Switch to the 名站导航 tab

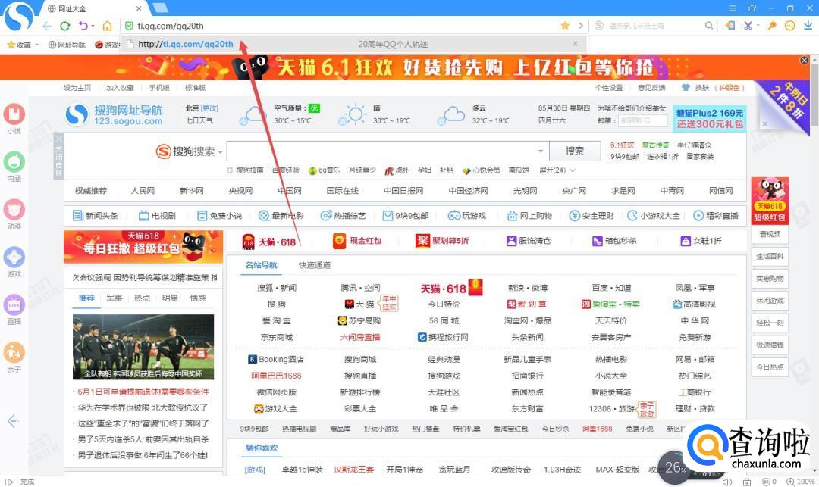click(x=262, y=265)
